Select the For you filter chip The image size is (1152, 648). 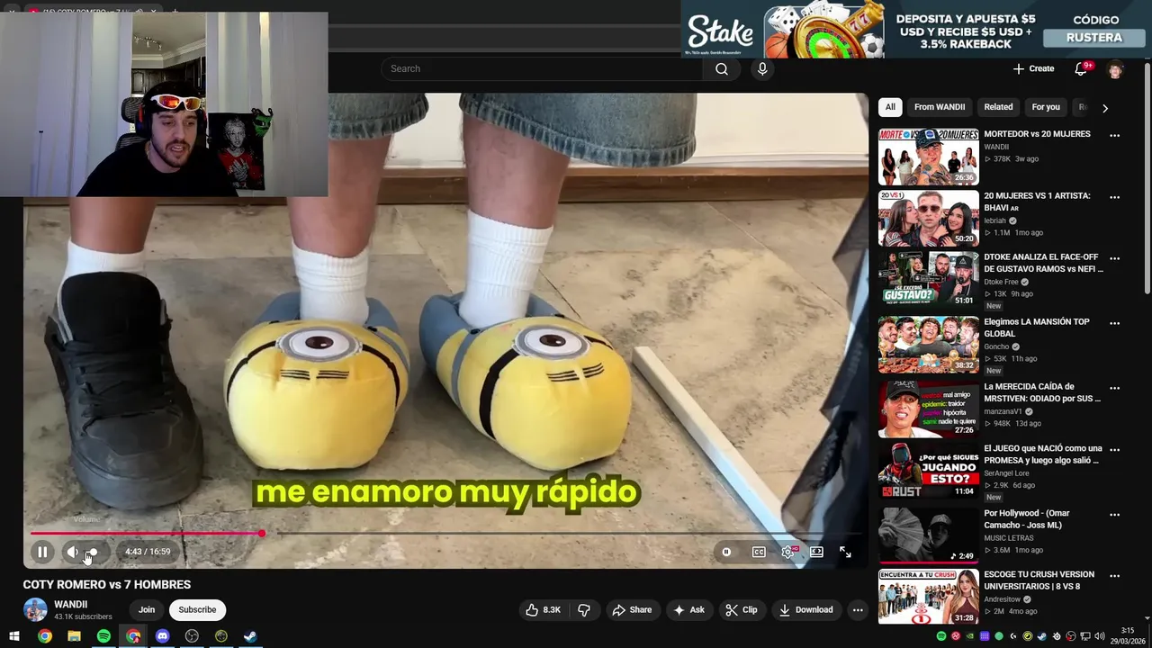(1046, 107)
